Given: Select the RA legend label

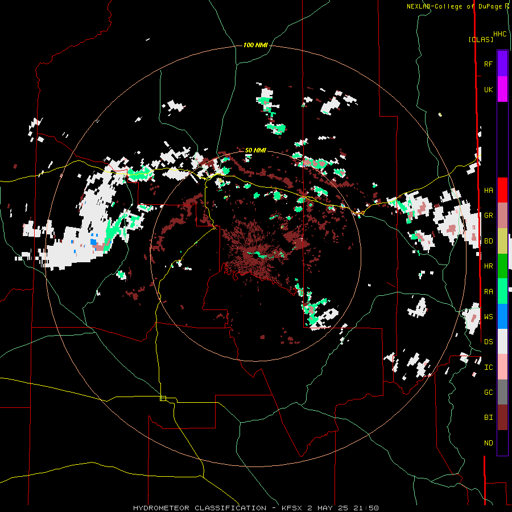Looking at the screenshot, I should (x=488, y=292).
